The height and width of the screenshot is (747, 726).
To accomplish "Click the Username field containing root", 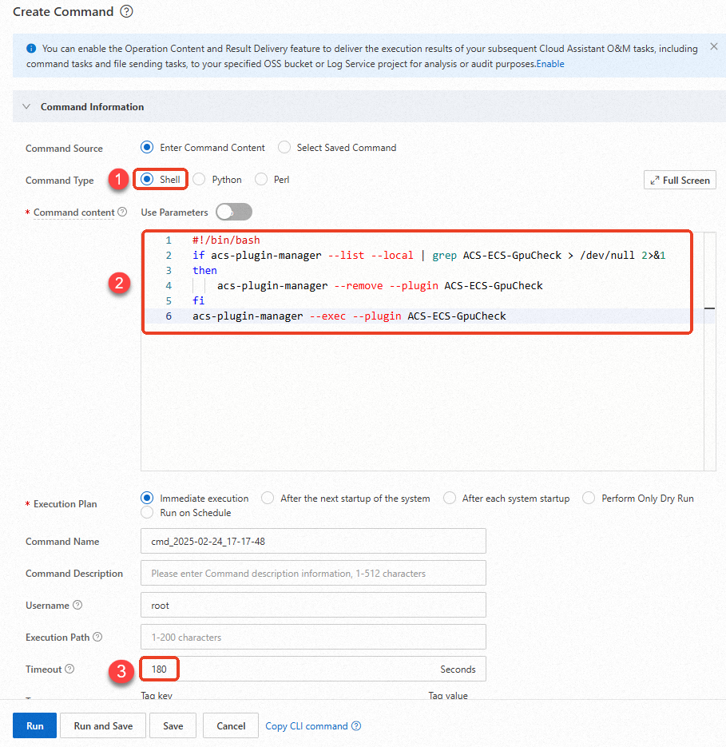I will tap(313, 605).
